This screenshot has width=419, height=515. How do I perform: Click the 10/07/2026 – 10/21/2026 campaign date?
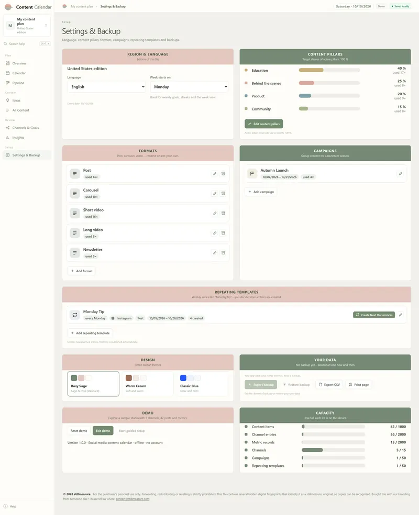280,177
